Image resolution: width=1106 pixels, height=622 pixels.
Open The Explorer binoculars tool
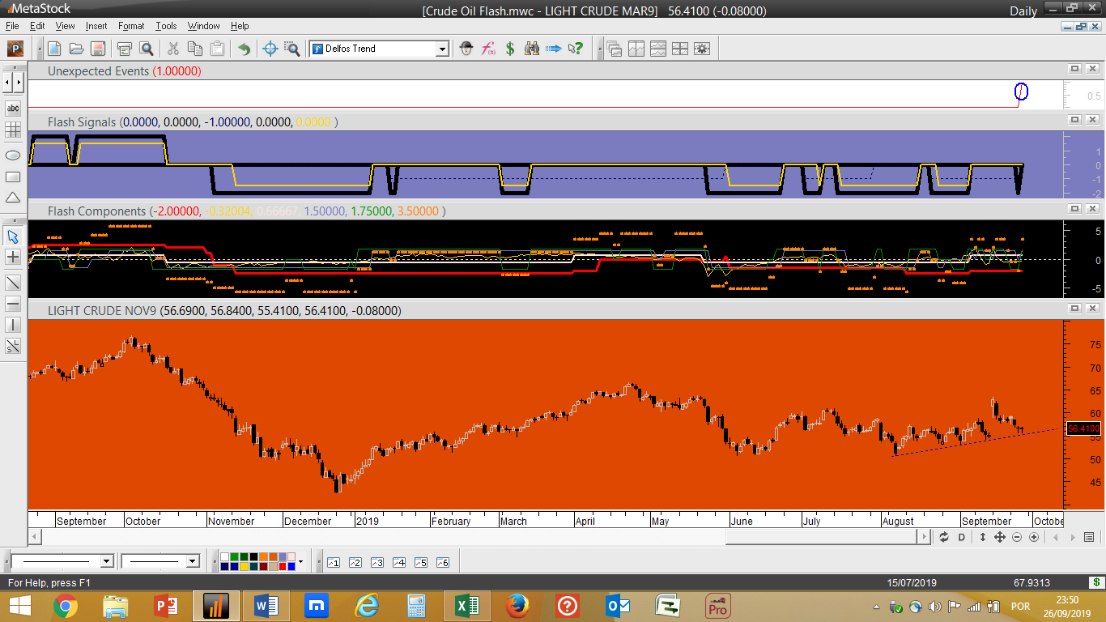pos(532,49)
